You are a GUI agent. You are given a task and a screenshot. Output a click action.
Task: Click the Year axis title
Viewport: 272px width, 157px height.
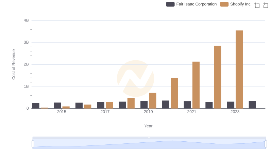(148, 126)
